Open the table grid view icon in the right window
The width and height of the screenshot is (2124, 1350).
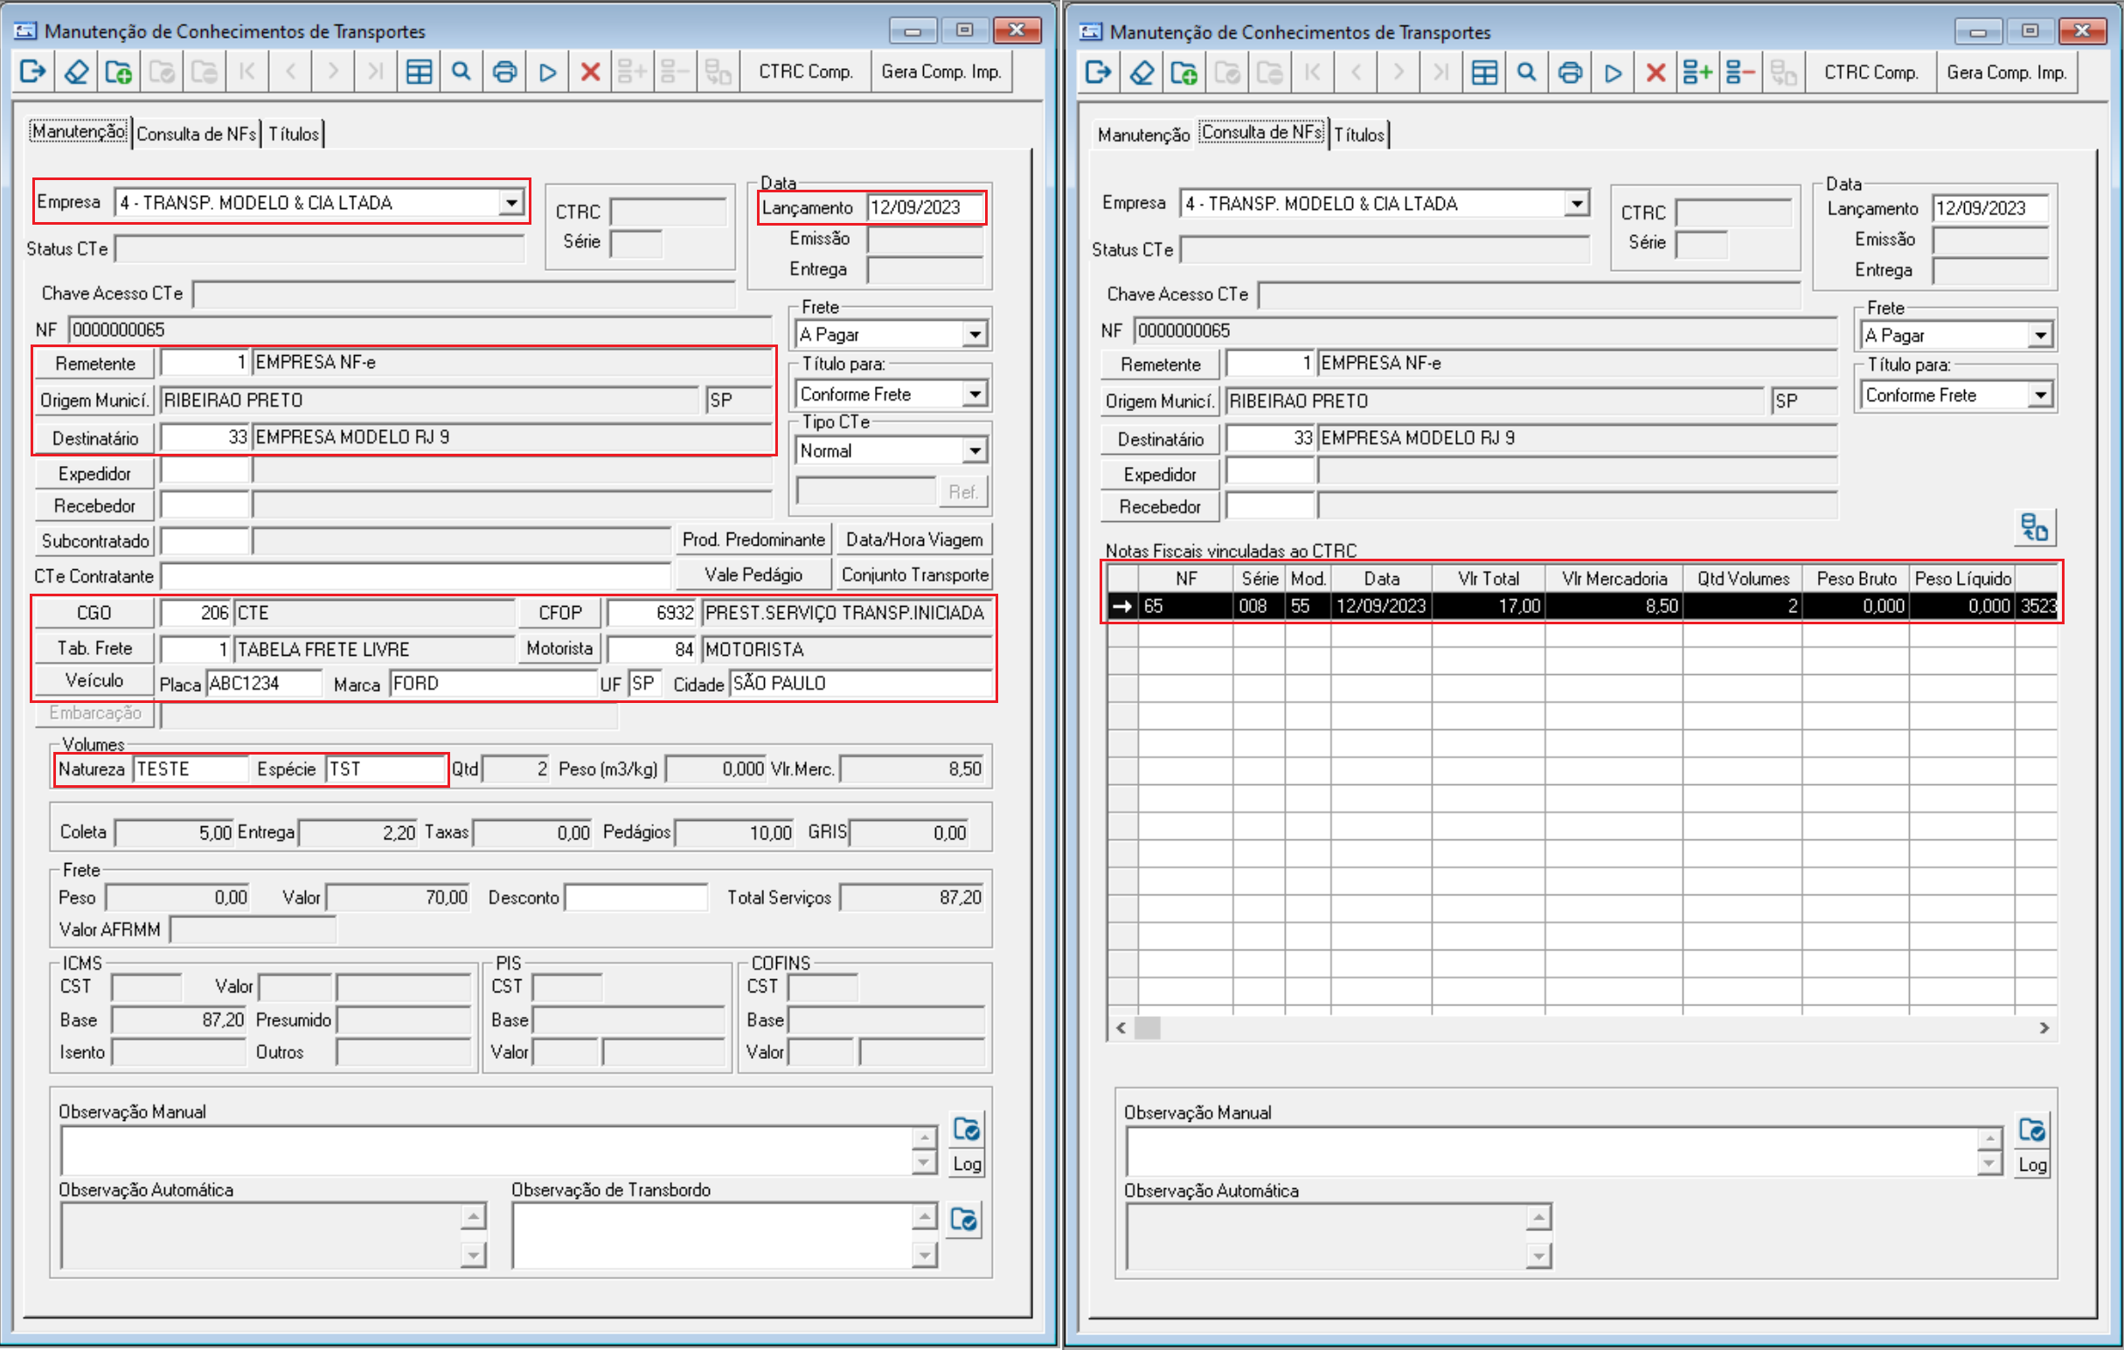(1484, 73)
